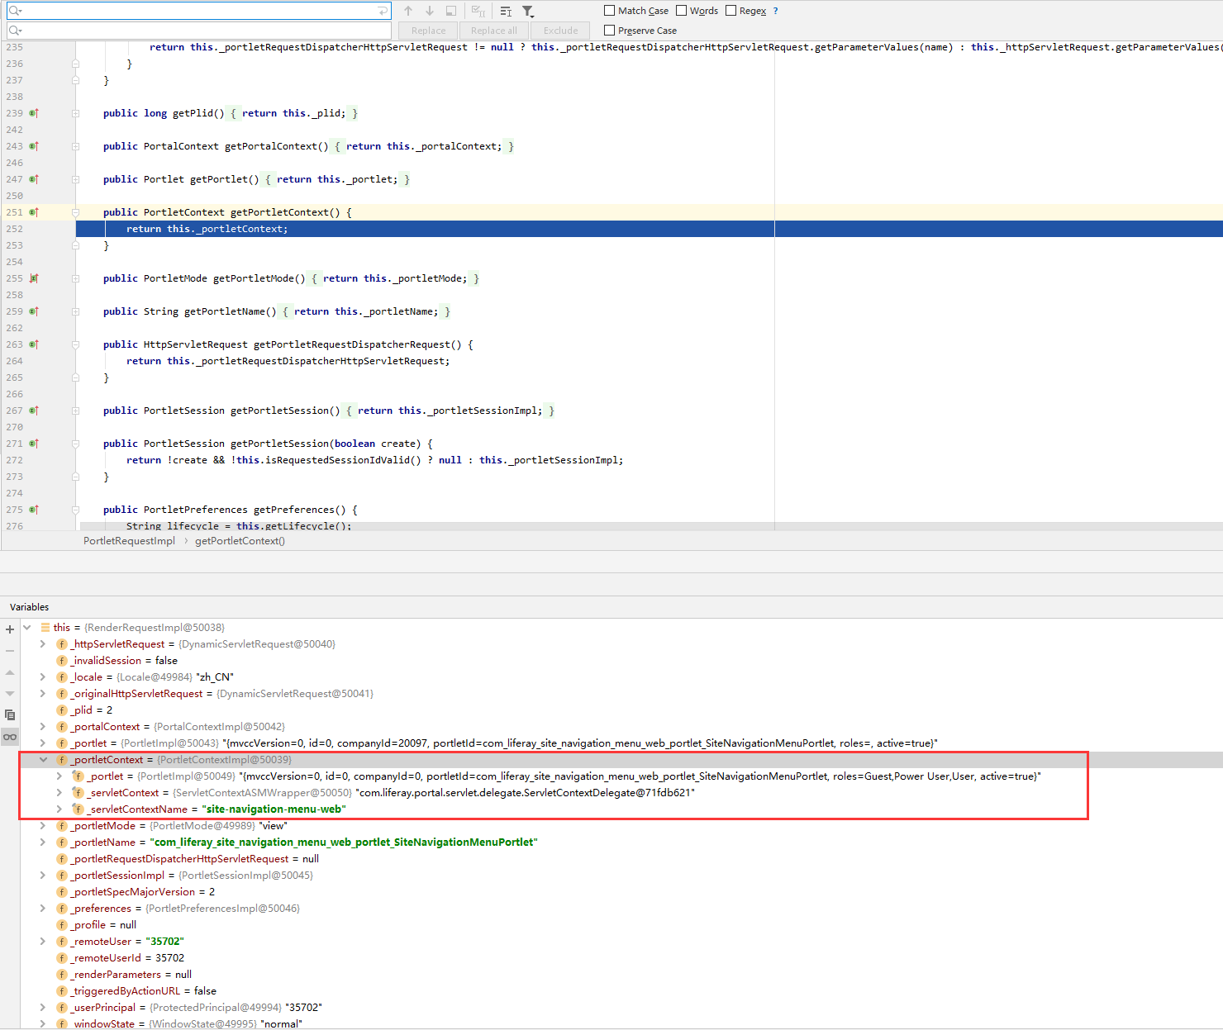Click into the search text field
Screen dimensions: 1223x1030
[198, 11]
